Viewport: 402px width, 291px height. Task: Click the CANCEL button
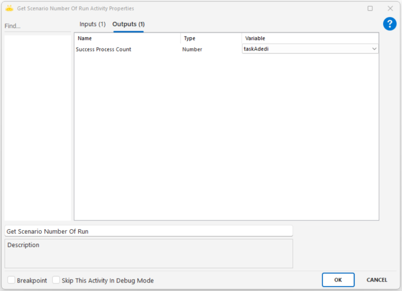[376, 280]
